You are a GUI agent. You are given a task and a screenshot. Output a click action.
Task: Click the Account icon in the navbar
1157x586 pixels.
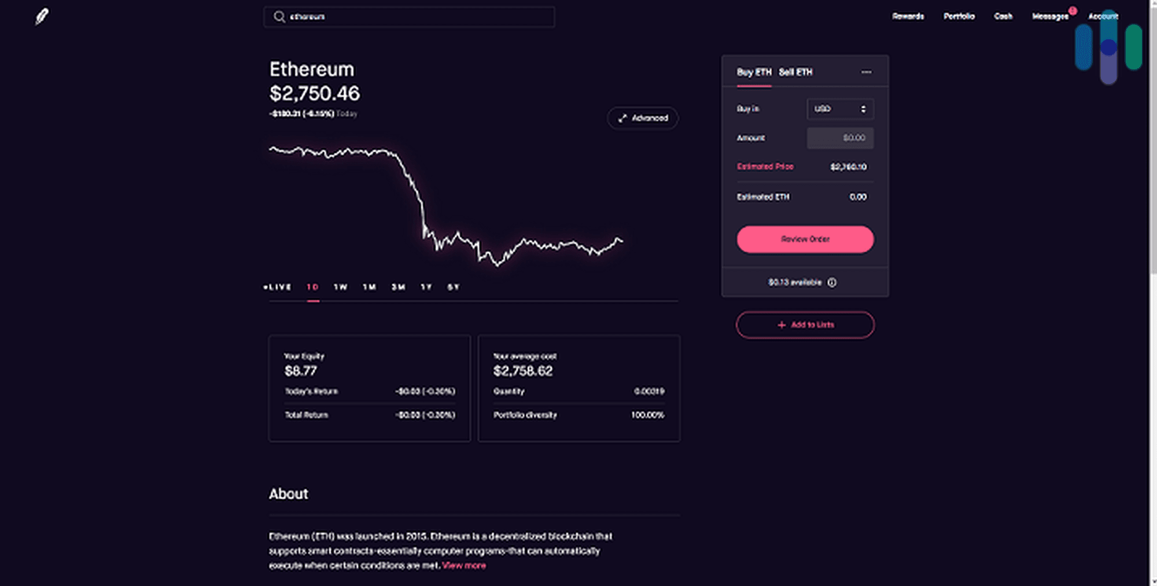click(1103, 17)
